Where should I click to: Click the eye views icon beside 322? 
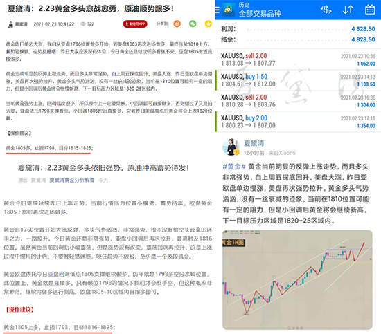point(83,24)
